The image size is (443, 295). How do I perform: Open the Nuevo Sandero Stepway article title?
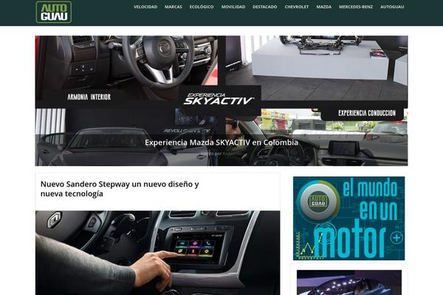[x=120, y=189]
